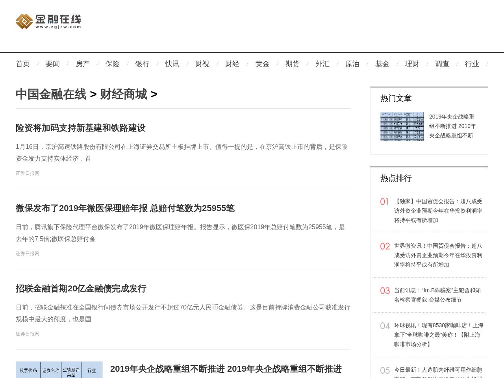Open ranking item 03 about Im.B诈骗案
Viewport: 504px width, 378px height.
(435, 295)
